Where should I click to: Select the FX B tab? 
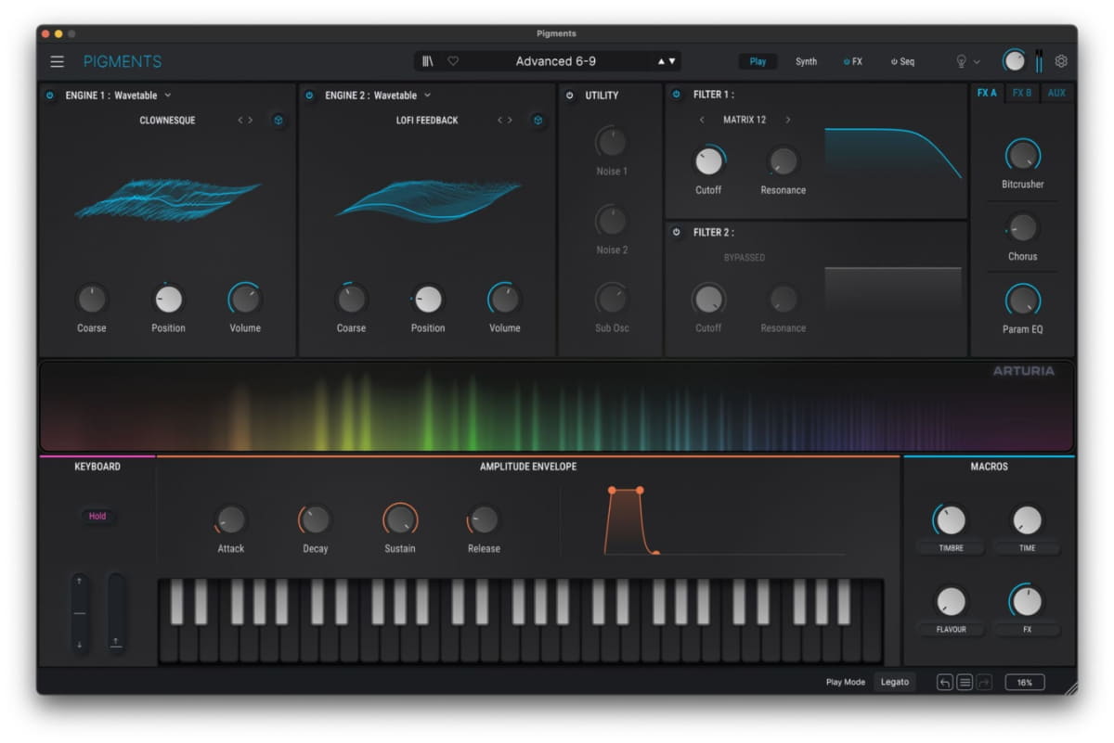point(1022,93)
